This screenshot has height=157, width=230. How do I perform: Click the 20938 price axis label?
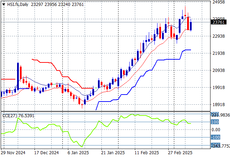218,70
